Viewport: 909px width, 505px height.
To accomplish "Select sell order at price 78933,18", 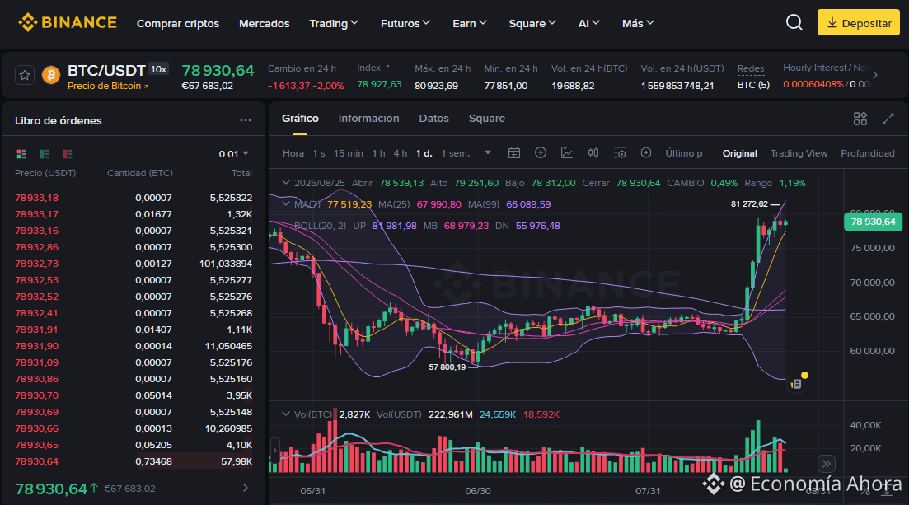I will (134, 198).
